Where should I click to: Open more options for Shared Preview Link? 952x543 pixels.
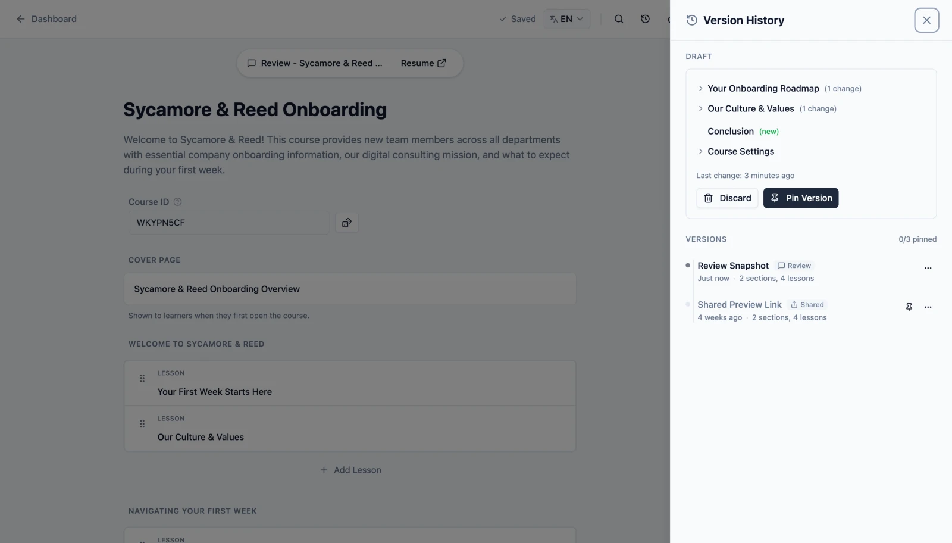pos(928,307)
